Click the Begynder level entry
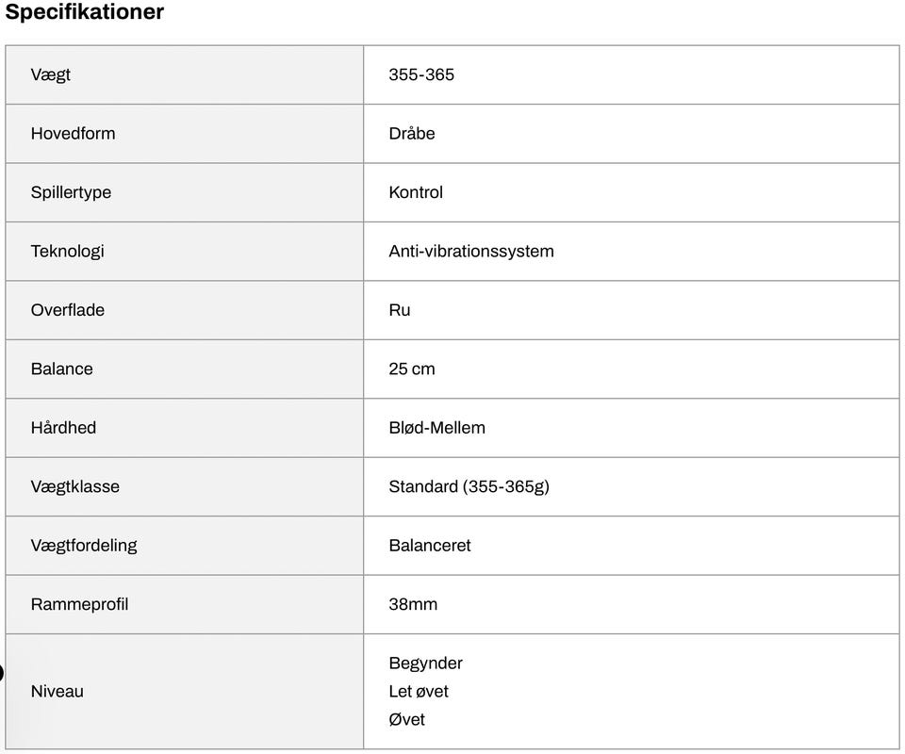The width and height of the screenshot is (905, 754). (426, 664)
